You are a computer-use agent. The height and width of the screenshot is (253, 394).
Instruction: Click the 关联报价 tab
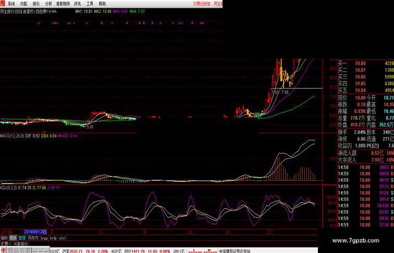21,244
